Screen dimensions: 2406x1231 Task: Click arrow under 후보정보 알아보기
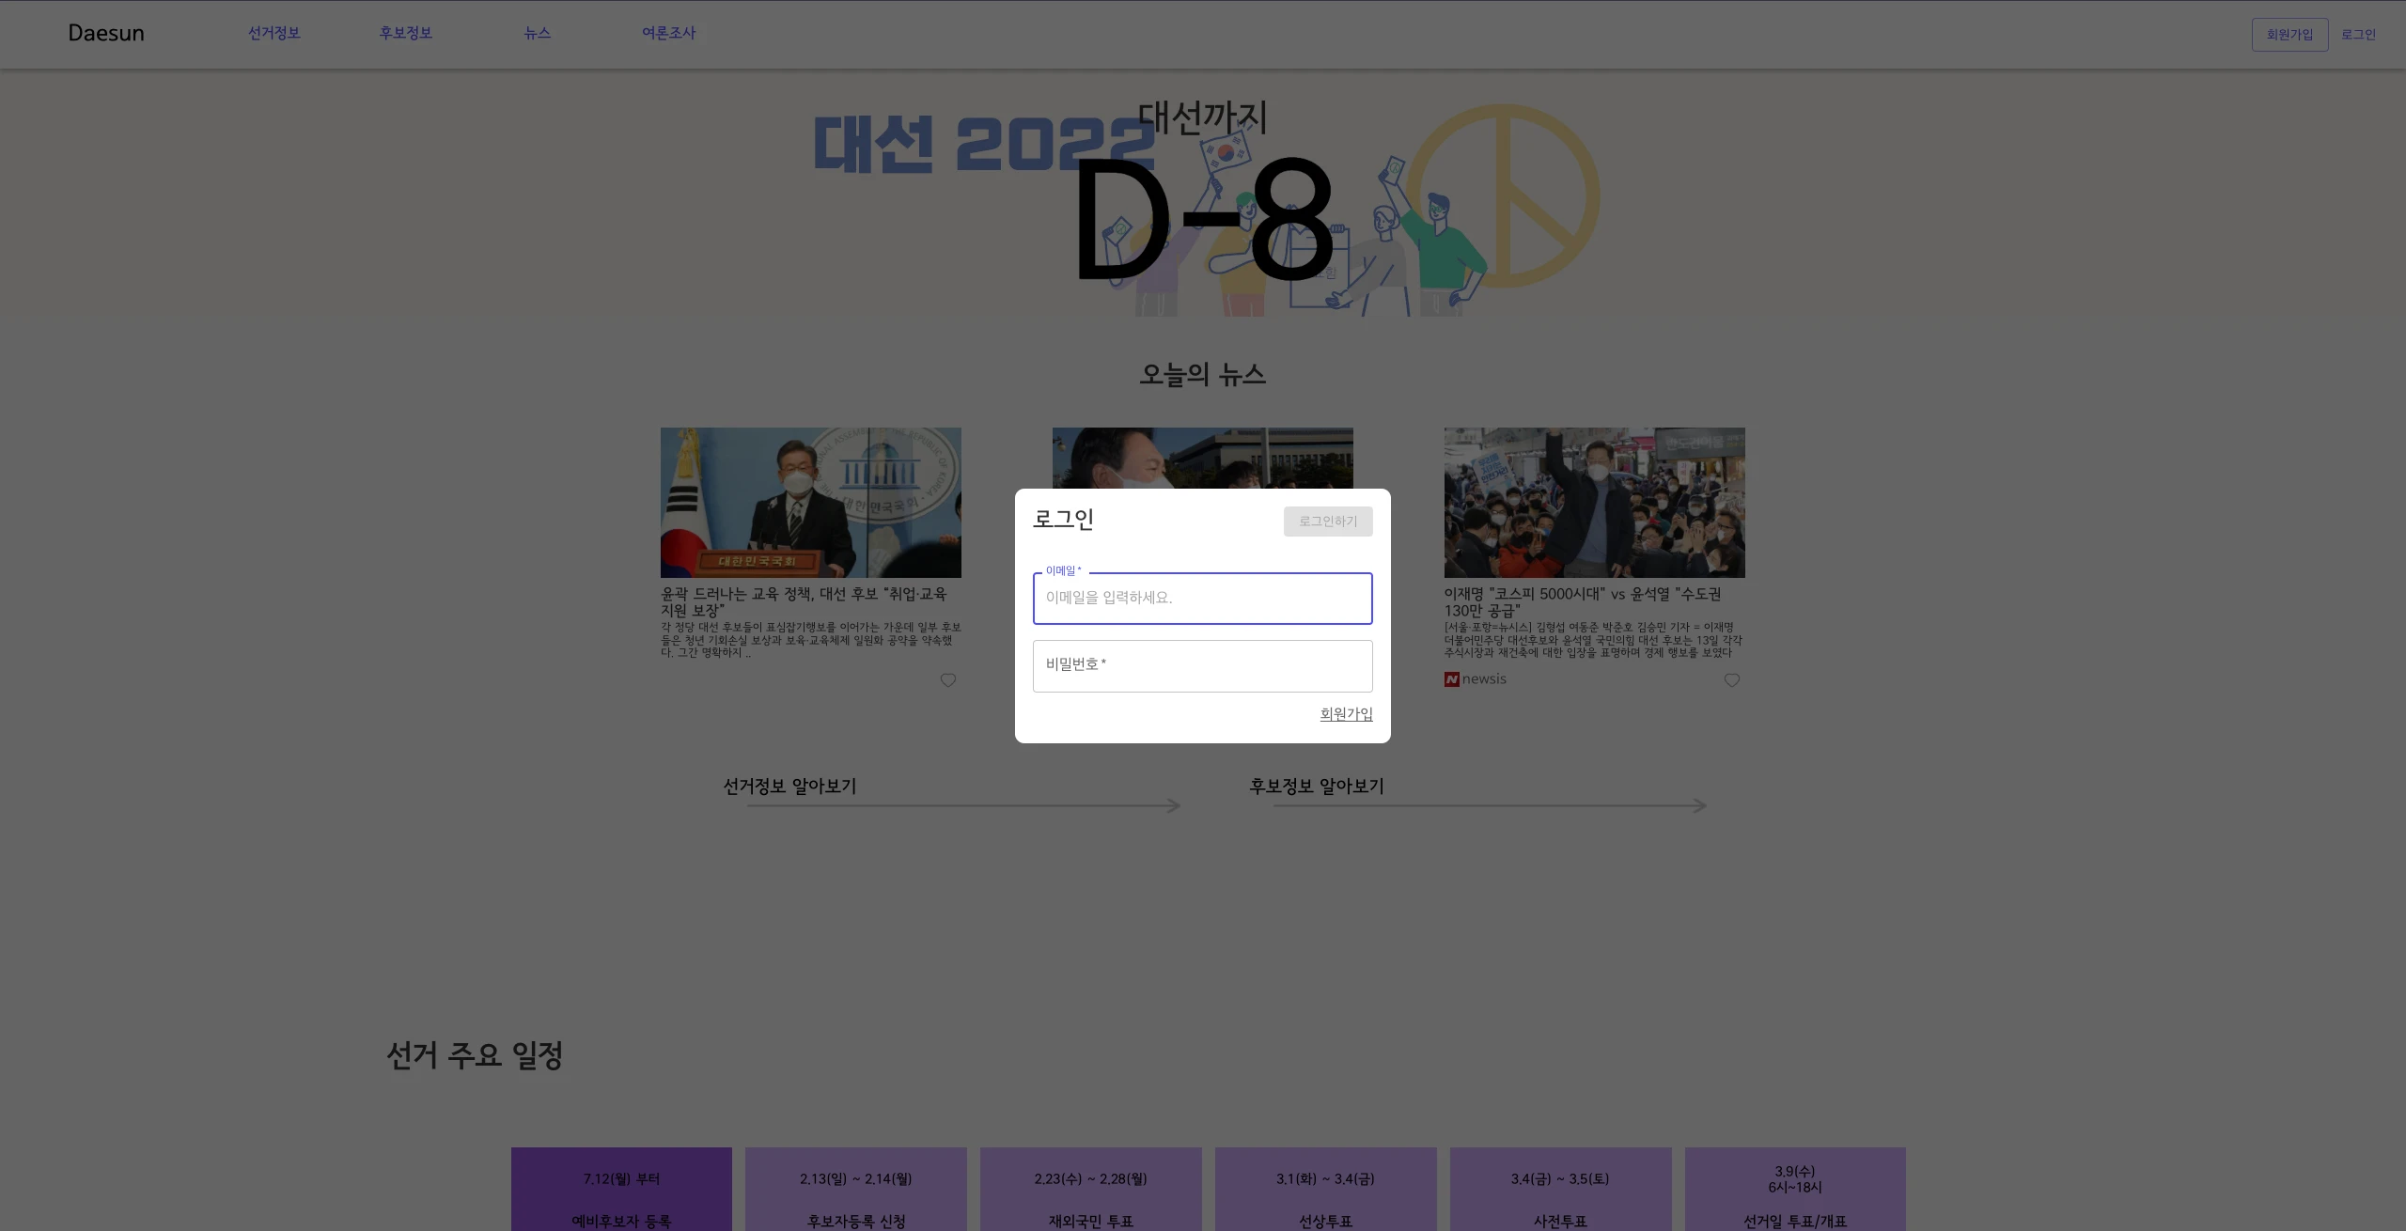point(1488,804)
